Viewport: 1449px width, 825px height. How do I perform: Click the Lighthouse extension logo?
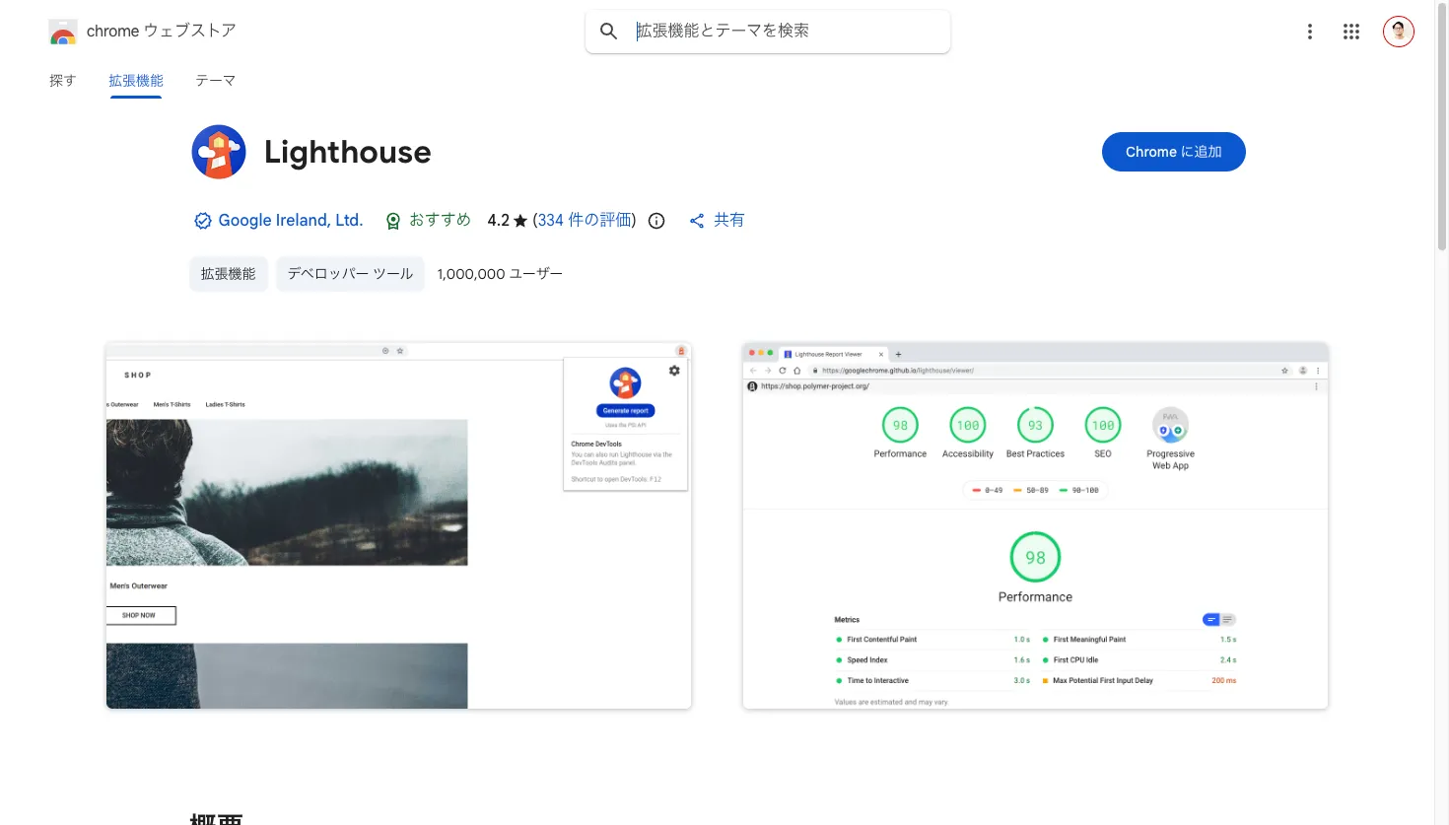(219, 152)
